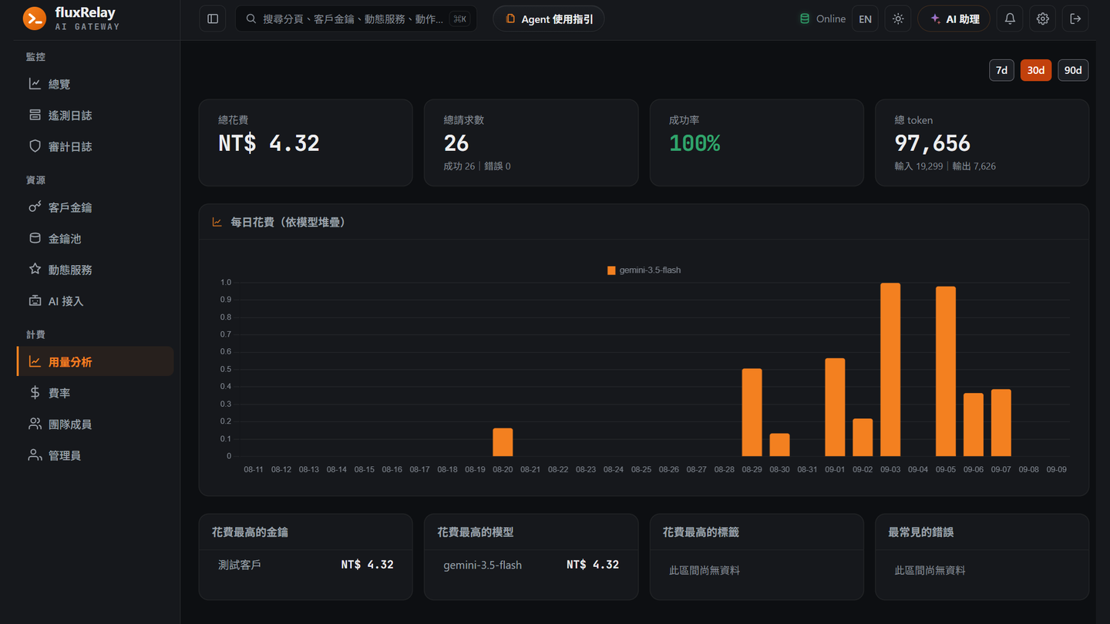The height and width of the screenshot is (624, 1110).
Task: Open 遙測日誌 in sidebar
Action: click(x=95, y=116)
